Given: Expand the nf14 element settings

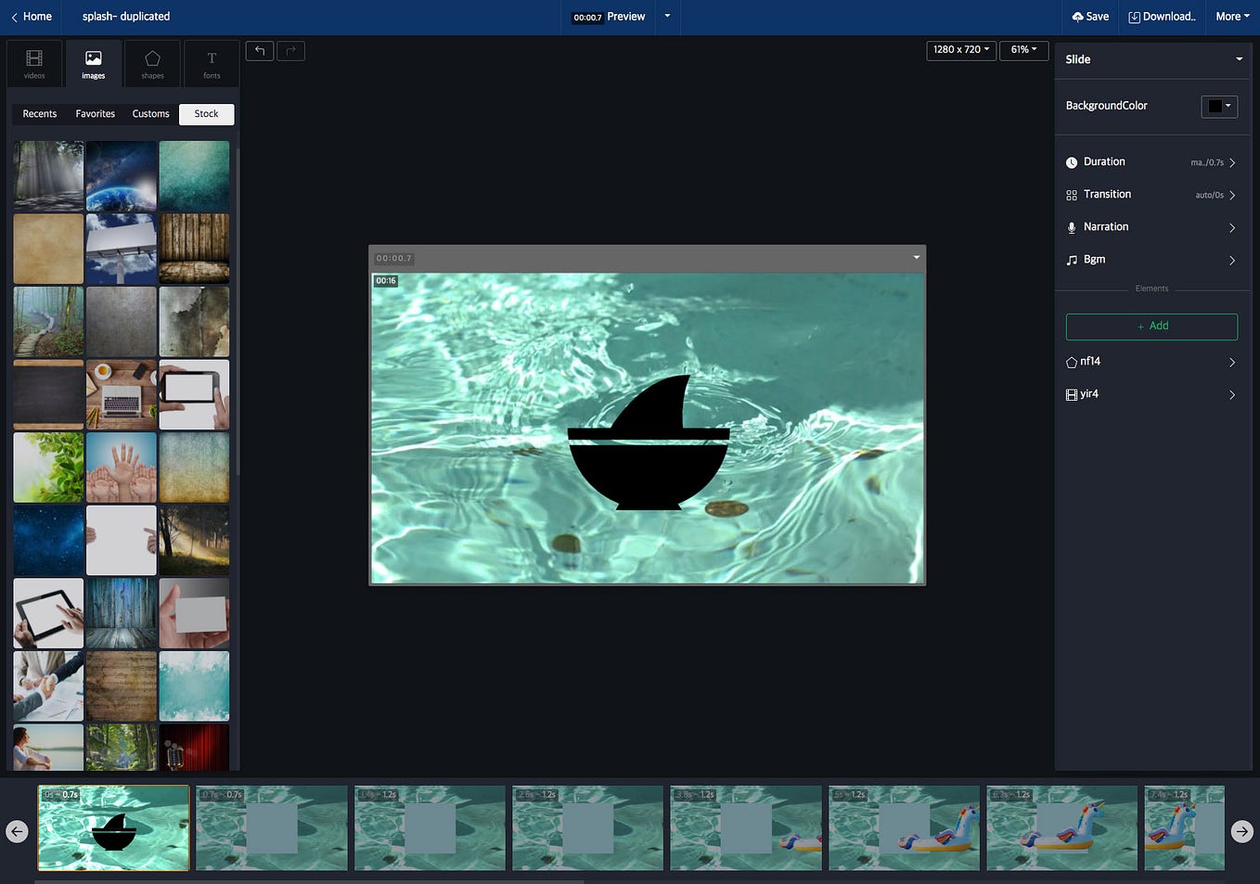Looking at the screenshot, I should coord(1151,362).
